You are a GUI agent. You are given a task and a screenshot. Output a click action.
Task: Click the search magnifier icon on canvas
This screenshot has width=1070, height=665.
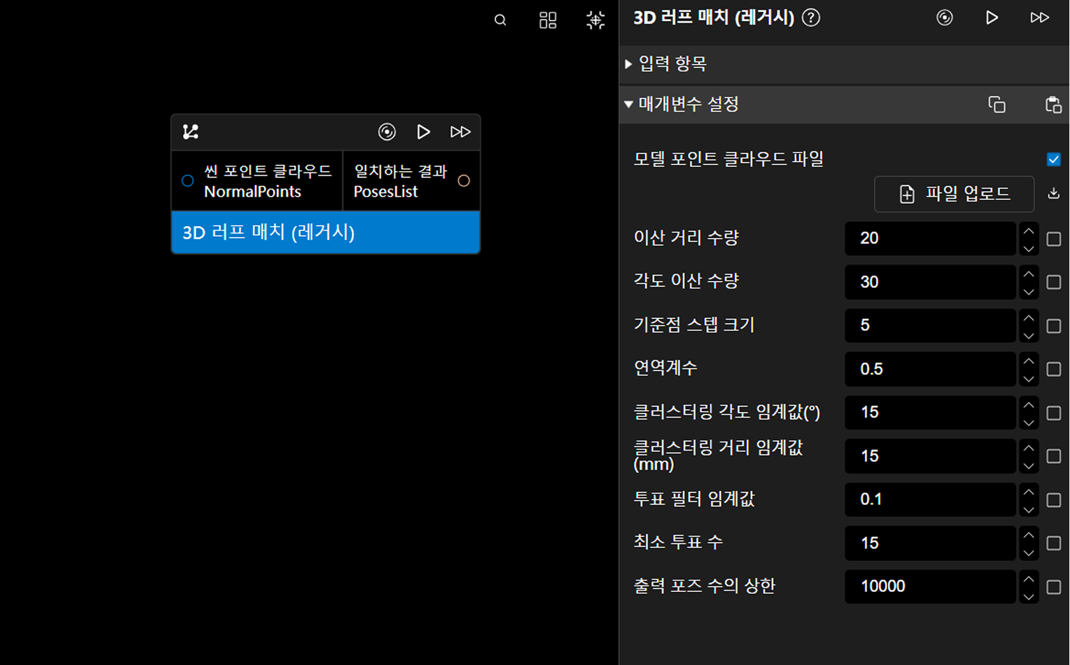point(500,20)
